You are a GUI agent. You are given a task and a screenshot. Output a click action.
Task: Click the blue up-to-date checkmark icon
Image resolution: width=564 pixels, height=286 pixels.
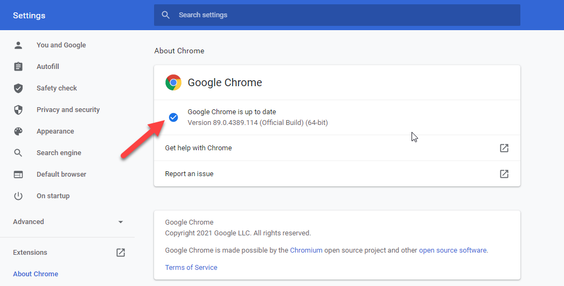pos(173,117)
